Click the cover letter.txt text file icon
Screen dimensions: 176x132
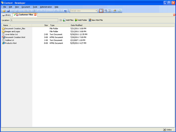click(x=4, y=34)
